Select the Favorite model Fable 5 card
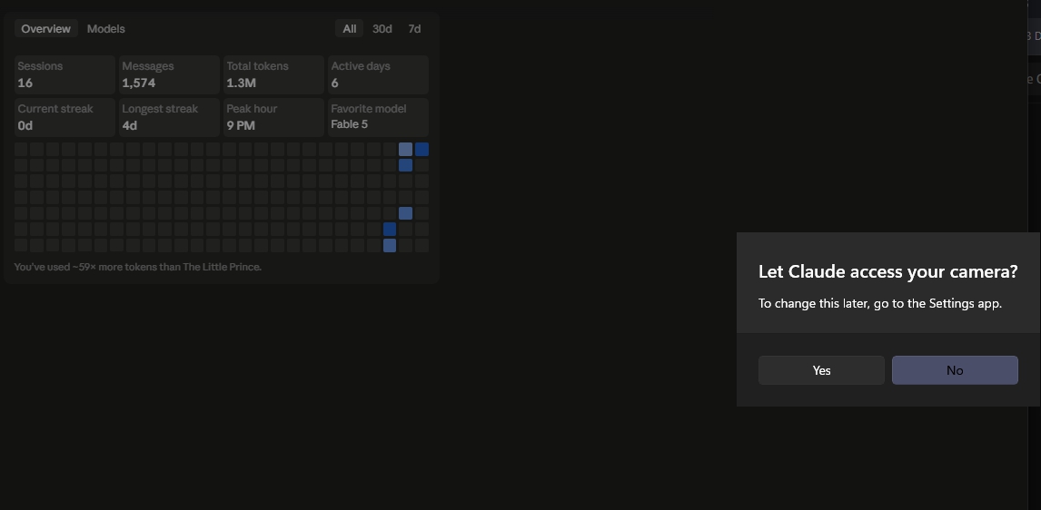 379,117
